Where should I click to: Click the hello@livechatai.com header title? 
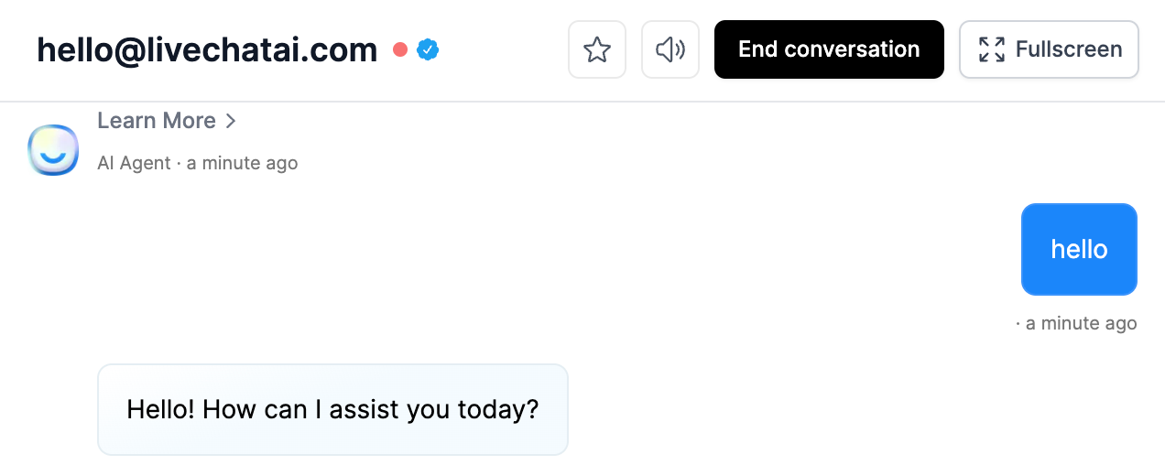[x=207, y=49]
